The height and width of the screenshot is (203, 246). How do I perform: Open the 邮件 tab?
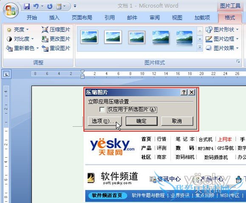tap(132, 17)
